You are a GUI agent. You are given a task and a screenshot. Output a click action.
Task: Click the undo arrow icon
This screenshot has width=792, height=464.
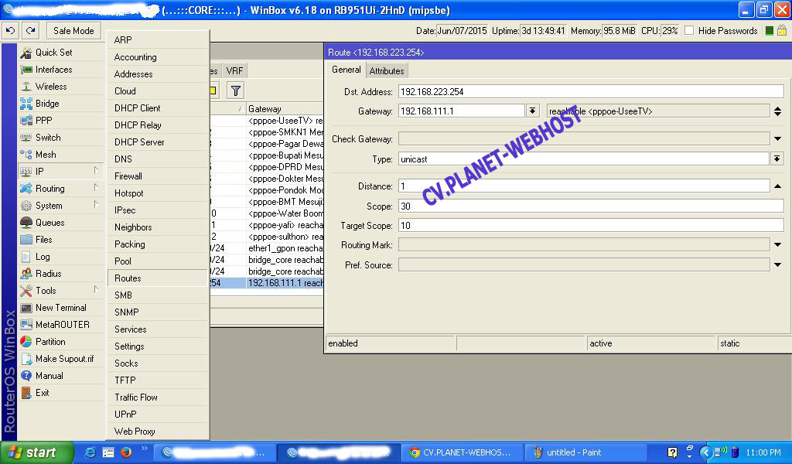click(x=11, y=31)
